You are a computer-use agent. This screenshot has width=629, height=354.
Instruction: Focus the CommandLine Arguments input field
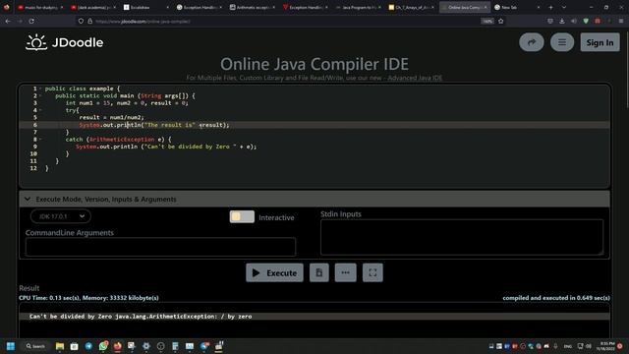160,247
